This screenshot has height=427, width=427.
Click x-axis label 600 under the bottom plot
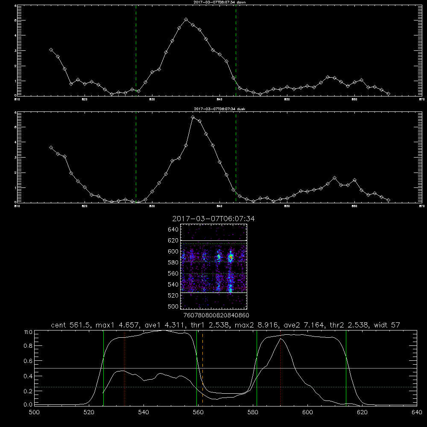pos(307,412)
